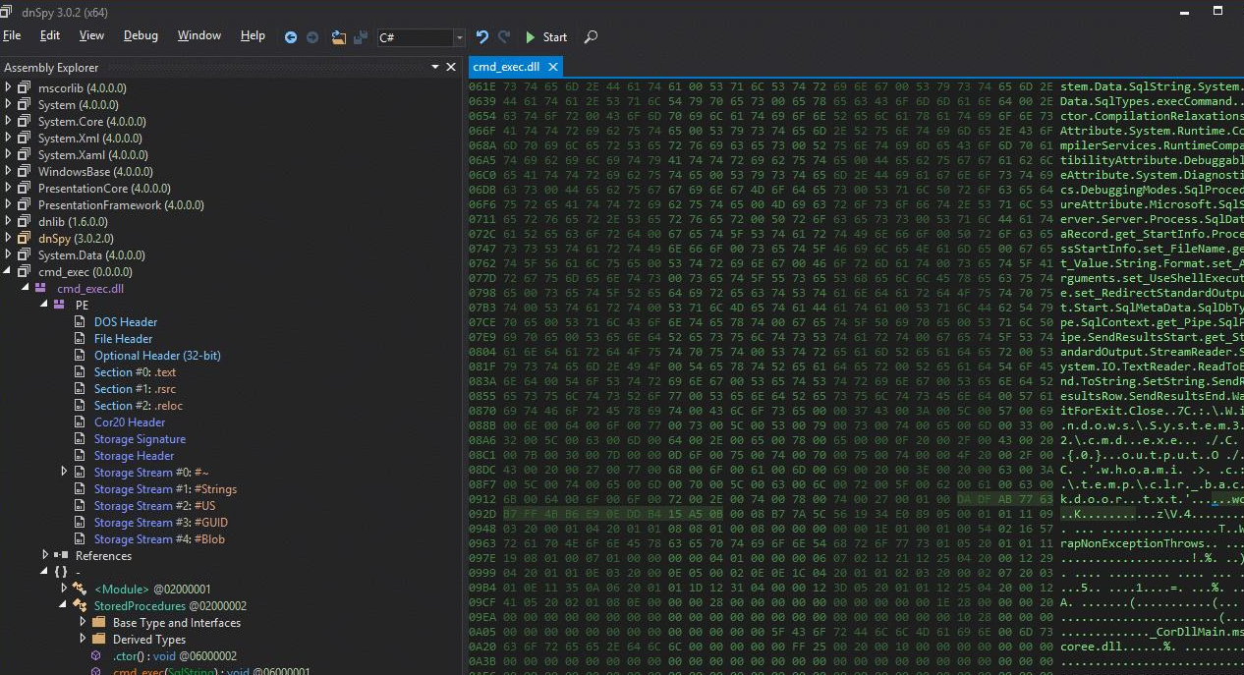Collapse the cmd_exec (0.0.0.0) assembly node

[x=8, y=272]
